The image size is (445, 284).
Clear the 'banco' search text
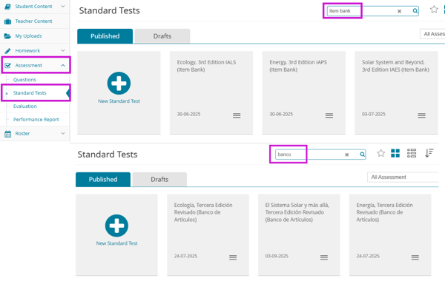pyautogui.click(x=346, y=155)
